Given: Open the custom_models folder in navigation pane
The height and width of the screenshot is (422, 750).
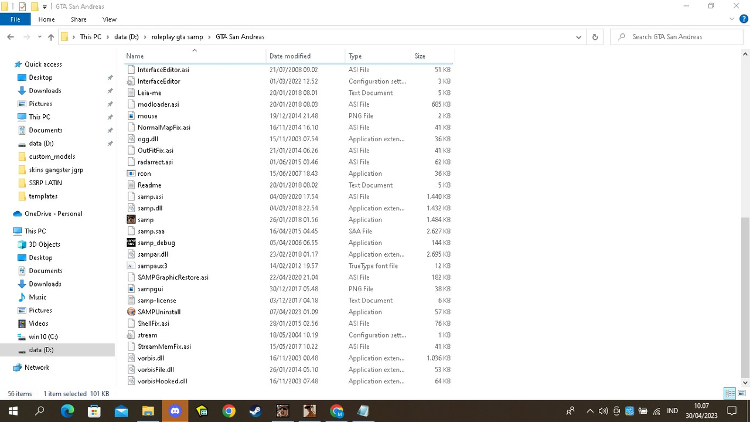Looking at the screenshot, I should [x=52, y=156].
